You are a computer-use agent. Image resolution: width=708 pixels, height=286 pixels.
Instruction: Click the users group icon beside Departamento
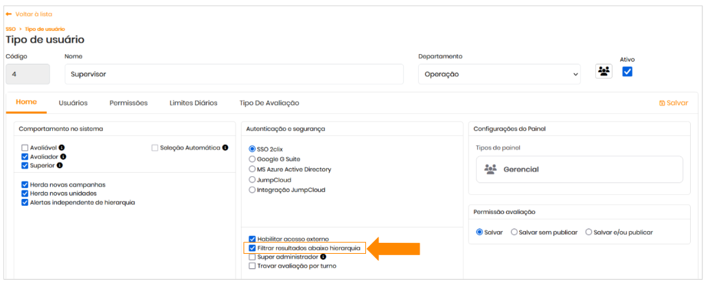pyautogui.click(x=604, y=71)
